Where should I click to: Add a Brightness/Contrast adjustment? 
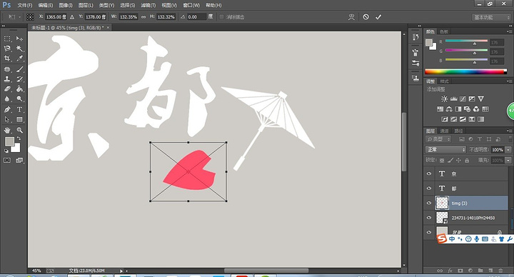coord(444,99)
